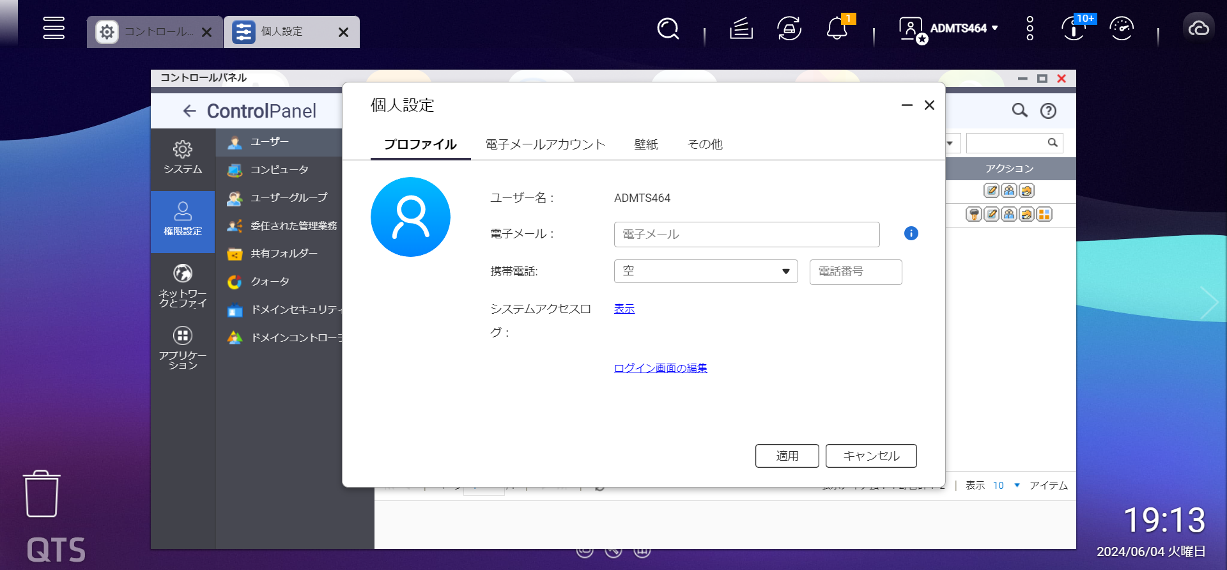The height and width of the screenshot is (570, 1227).
Task: Open the three-dot more options menu
Action: click(x=1030, y=29)
